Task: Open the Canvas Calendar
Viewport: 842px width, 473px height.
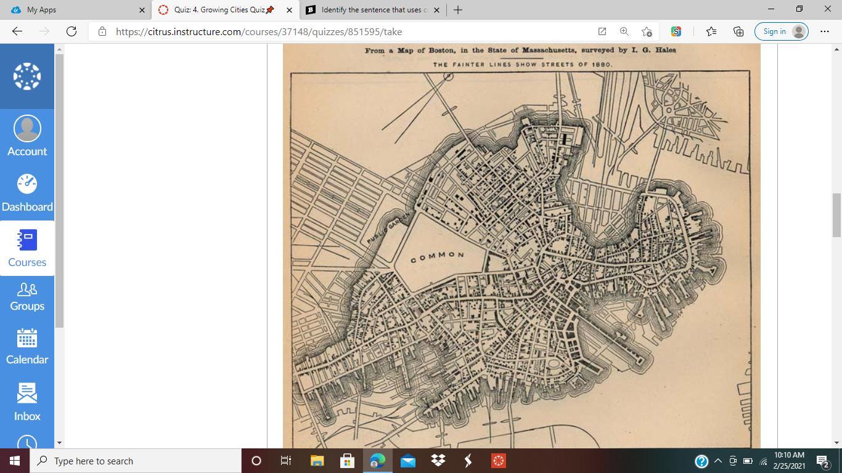Action: (x=27, y=346)
